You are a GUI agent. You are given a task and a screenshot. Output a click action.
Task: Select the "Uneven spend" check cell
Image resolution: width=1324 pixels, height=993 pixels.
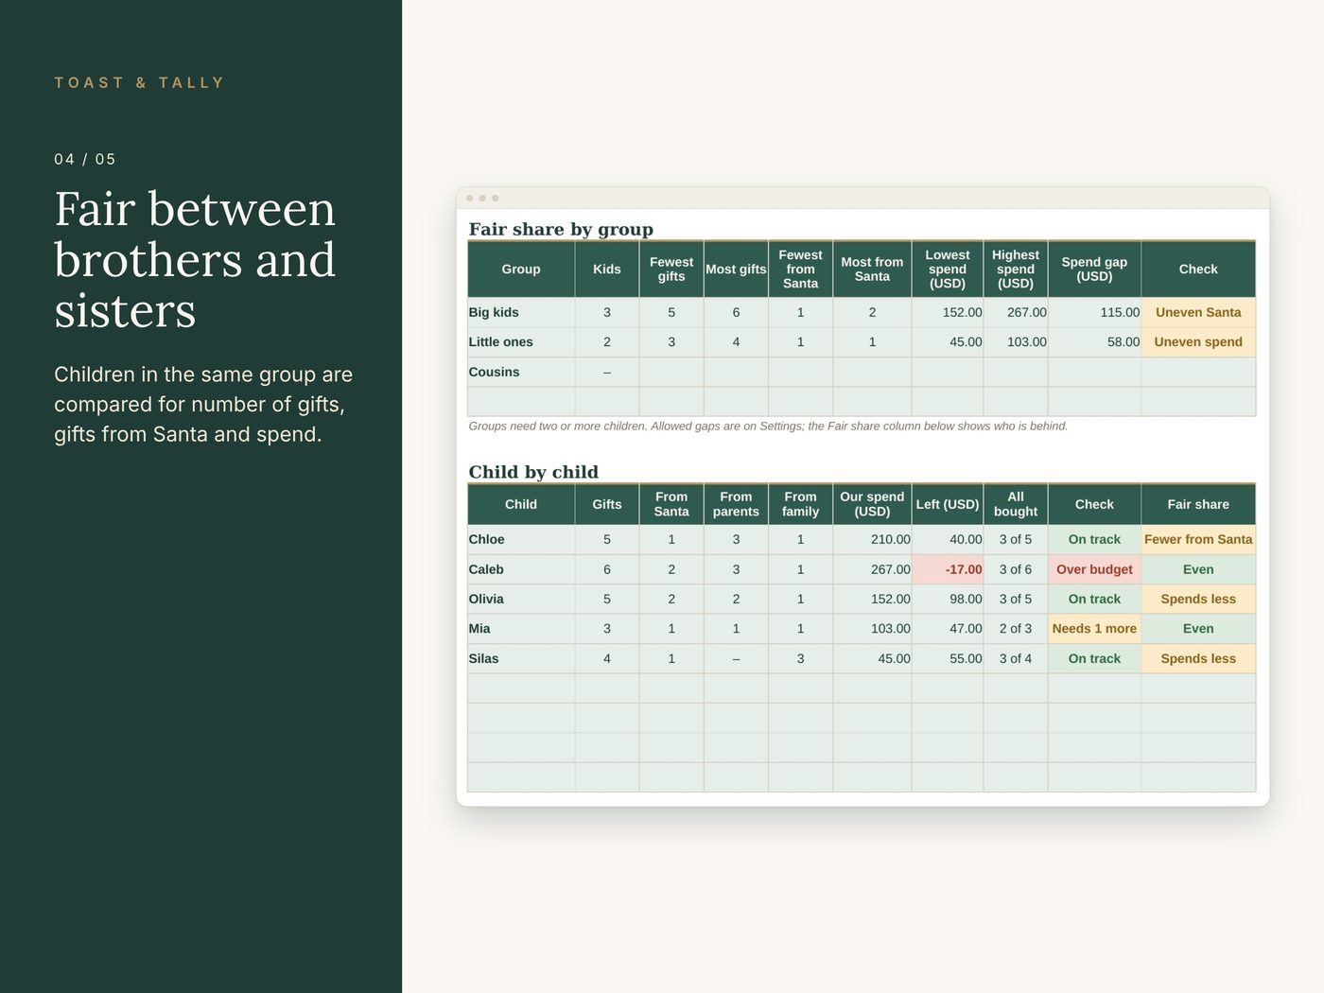pos(1198,341)
